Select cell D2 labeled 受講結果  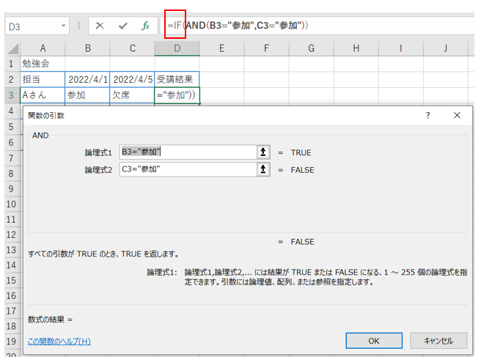(x=177, y=79)
